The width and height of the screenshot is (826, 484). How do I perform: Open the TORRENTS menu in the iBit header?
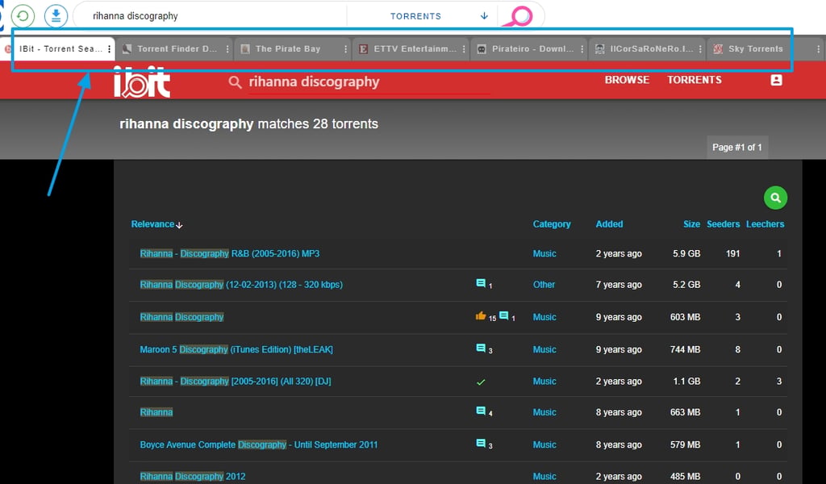pos(695,80)
